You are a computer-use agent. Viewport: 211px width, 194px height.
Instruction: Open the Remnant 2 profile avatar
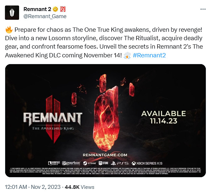12,13
